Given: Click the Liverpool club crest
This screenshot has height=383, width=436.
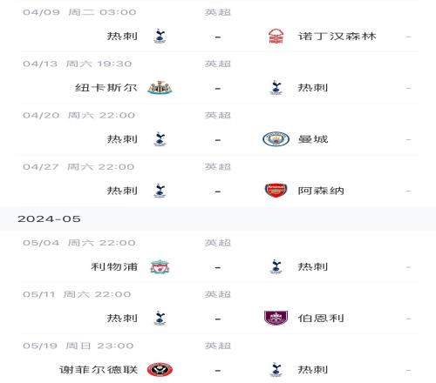Looking at the screenshot, I should tap(160, 266).
